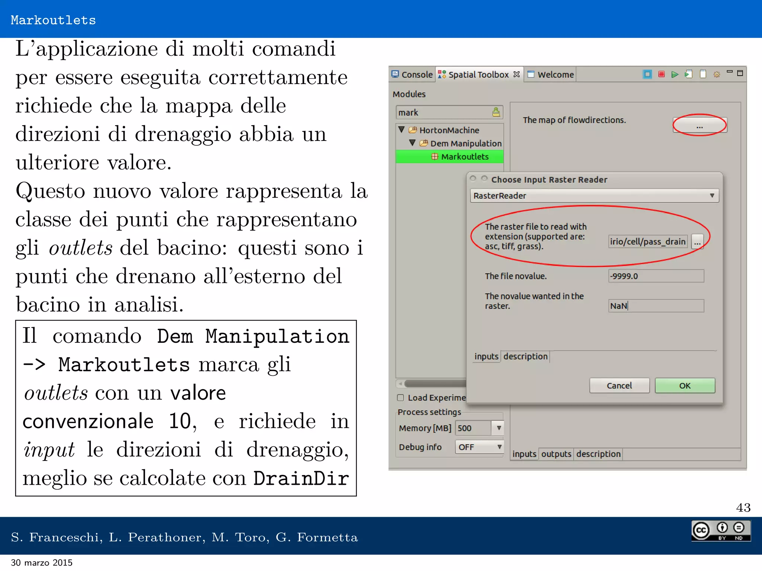The height and width of the screenshot is (571, 762).
Task: Close the Spatial Toolbox tab
Action: (516, 74)
